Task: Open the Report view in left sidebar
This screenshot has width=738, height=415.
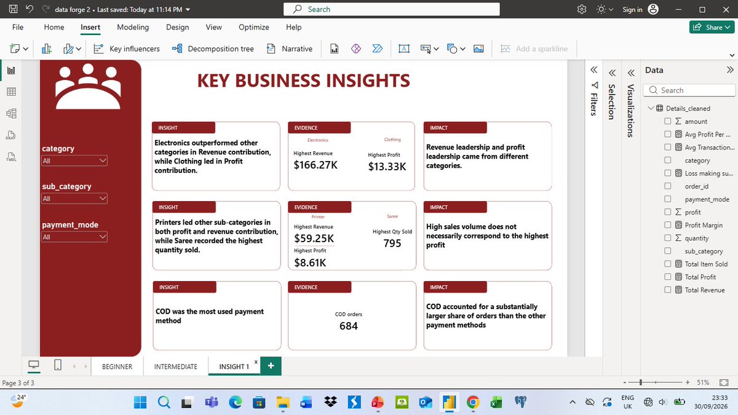Action: click(x=11, y=71)
